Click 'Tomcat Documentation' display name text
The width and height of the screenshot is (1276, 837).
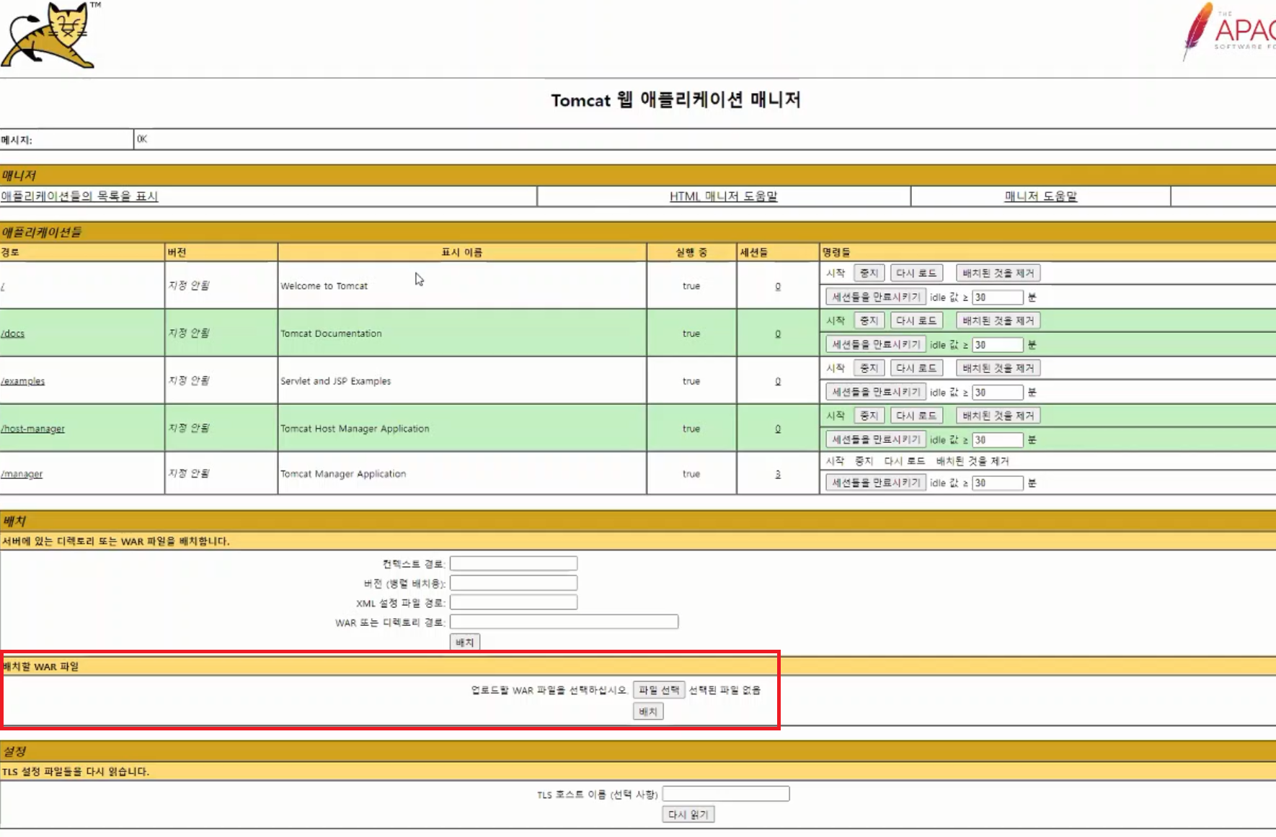(x=331, y=334)
